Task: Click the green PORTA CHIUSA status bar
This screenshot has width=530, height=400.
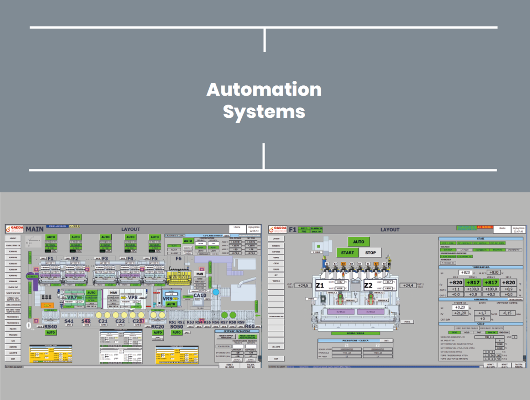Action: 356,334
